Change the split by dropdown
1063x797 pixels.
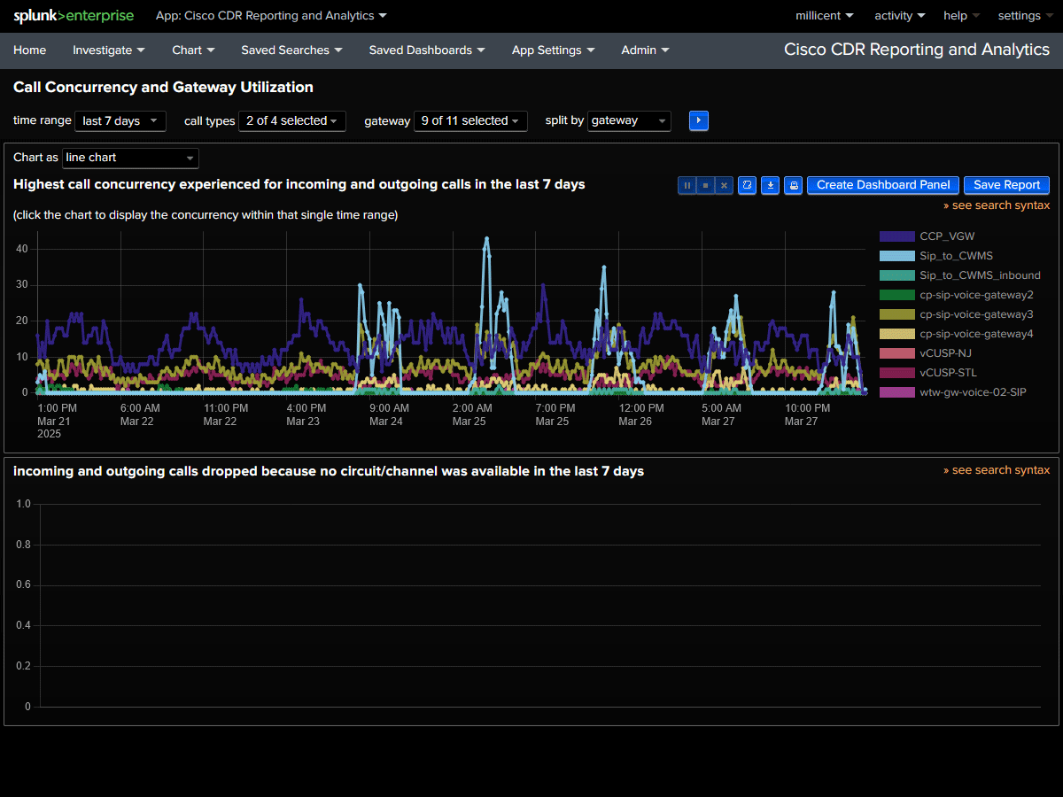pos(629,120)
